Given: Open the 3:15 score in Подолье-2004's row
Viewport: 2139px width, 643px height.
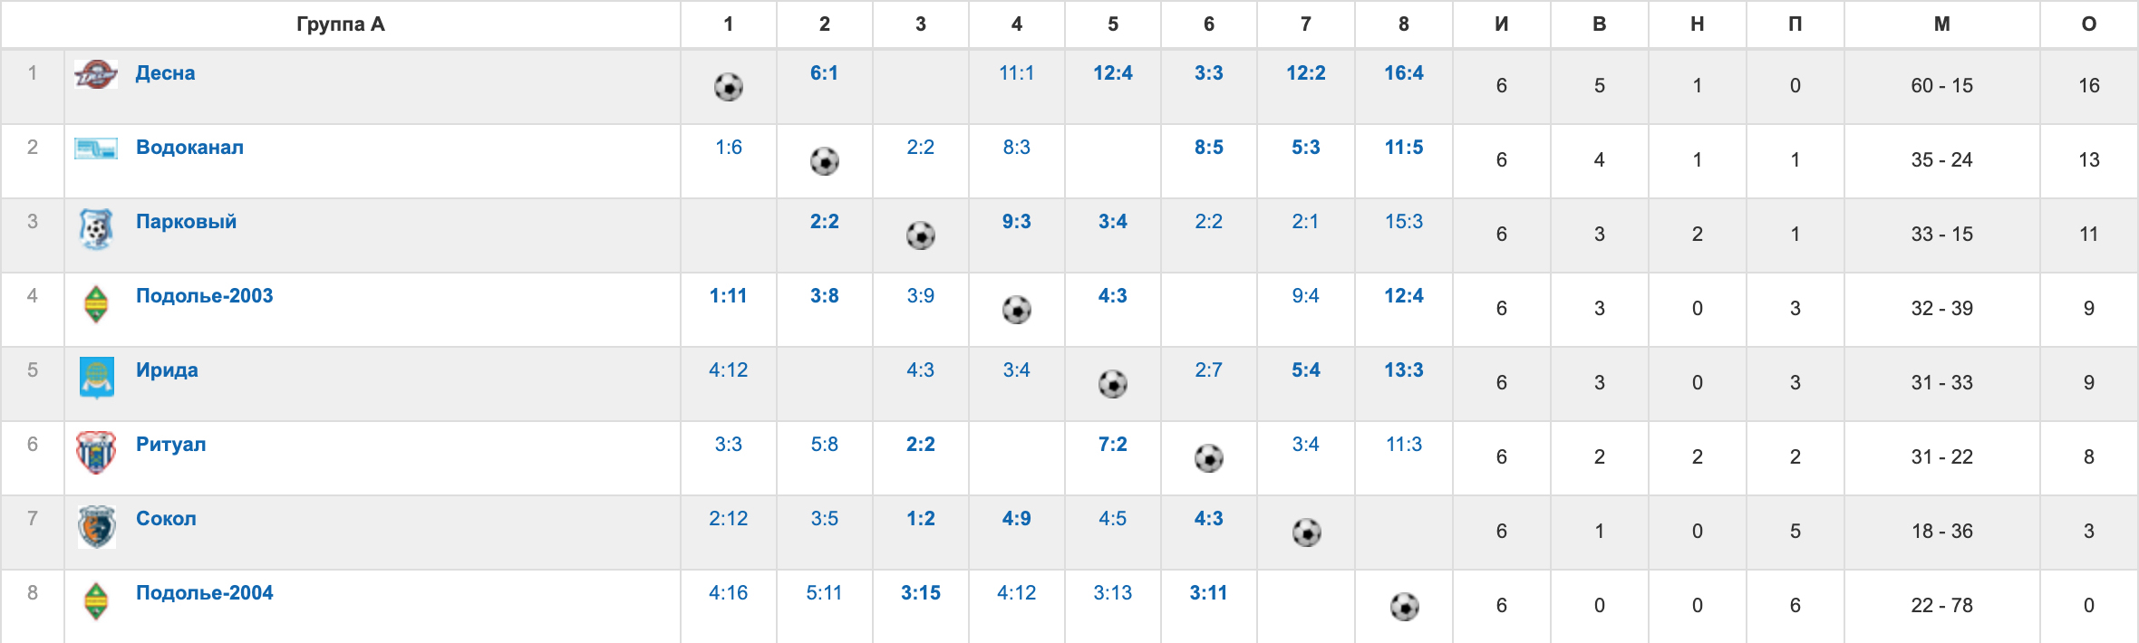Looking at the screenshot, I should [x=921, y=593].
